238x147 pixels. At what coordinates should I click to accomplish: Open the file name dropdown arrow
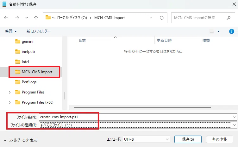pos(235,117)
